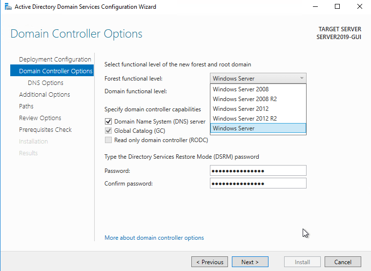Cancel the configuration wizard
371x271 pixels.
pos(343,262)
